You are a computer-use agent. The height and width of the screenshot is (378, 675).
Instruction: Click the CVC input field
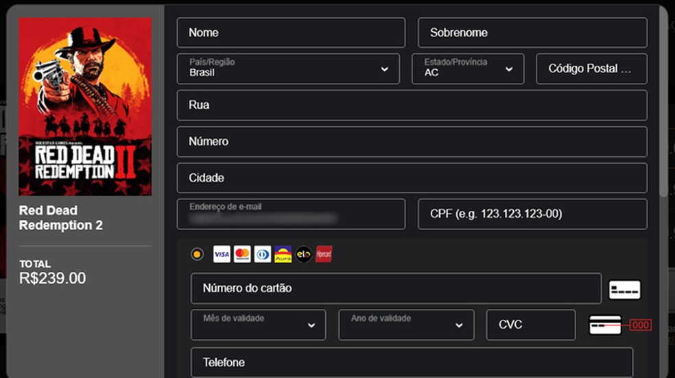tap(531, 325)
